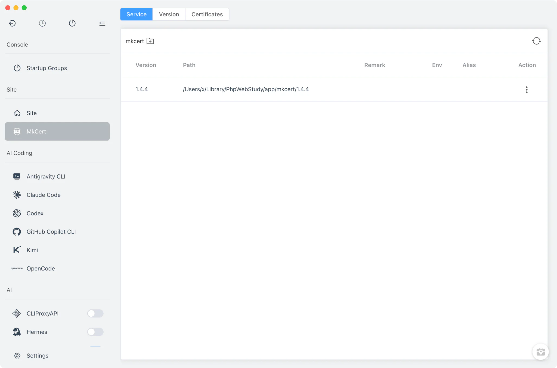Click the back/logout arrow icon in sidebar
557x368 pixels.
[12, 23]
